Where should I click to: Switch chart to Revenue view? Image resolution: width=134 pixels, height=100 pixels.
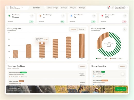point(73,29)
